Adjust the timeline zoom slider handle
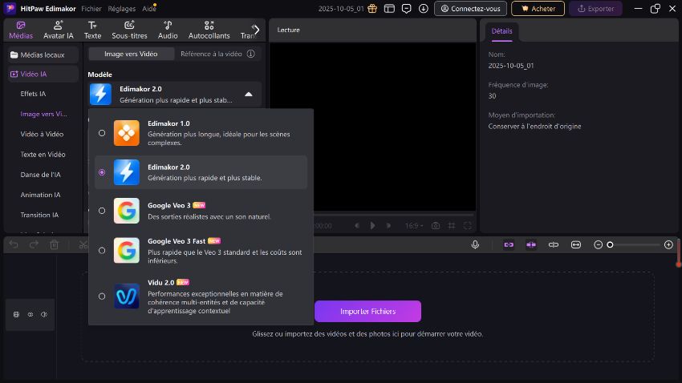682x383 pixels. click(611, 244)
